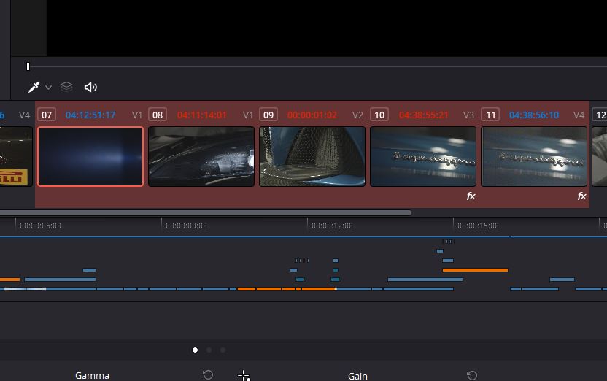
Task: Toggle the layers split-screen icon
Action: pos(66,87)
